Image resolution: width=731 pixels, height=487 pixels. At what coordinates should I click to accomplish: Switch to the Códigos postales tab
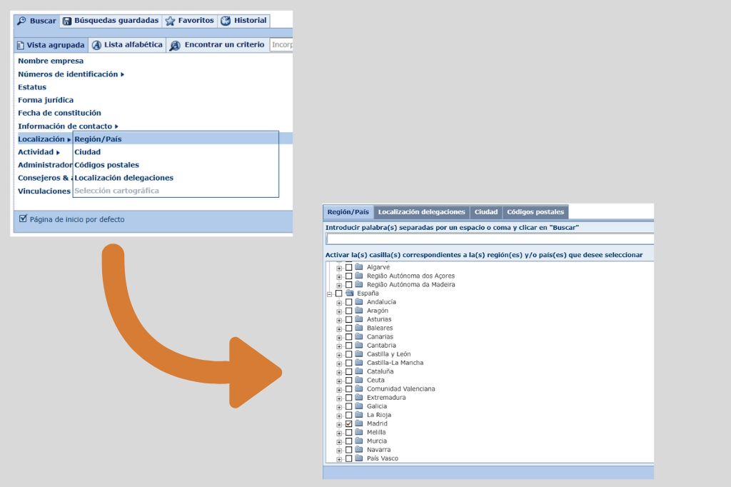[x=535, y=212]
